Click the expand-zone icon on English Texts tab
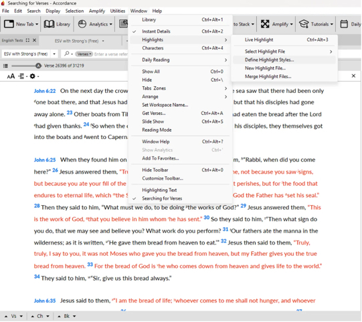Image resolution: width=362 pixels, height=322 pixels. (27, 40)
